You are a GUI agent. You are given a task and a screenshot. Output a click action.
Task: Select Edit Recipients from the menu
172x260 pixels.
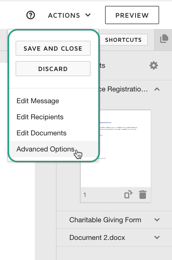point(40,117)
